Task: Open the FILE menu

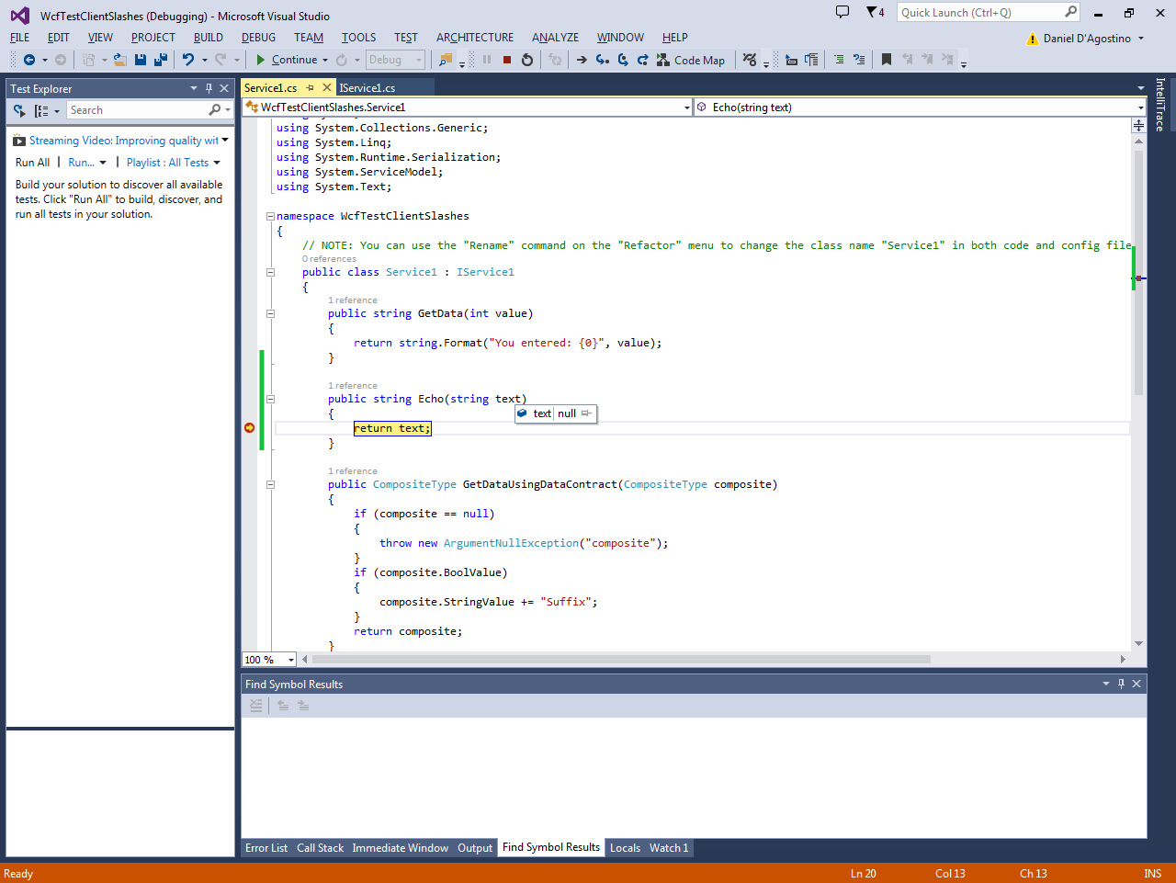Action: [x=20, y=38]
